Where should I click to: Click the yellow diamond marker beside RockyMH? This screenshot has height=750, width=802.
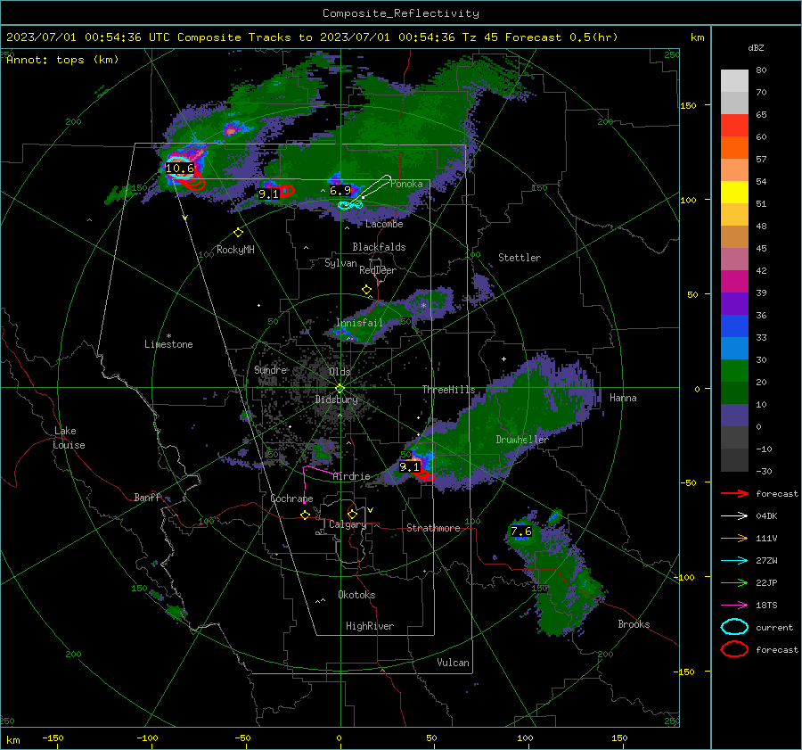pyautogui.click(x=238, y=233)
